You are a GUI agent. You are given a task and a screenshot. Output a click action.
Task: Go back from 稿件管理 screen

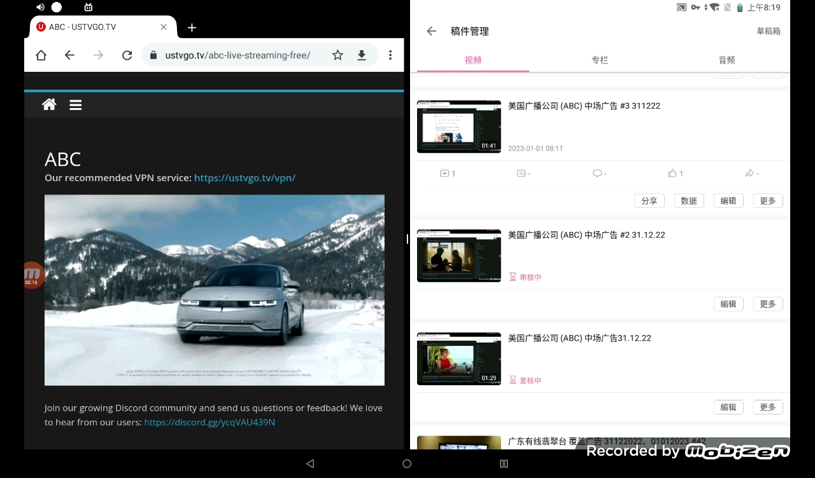tap(432, 31)
